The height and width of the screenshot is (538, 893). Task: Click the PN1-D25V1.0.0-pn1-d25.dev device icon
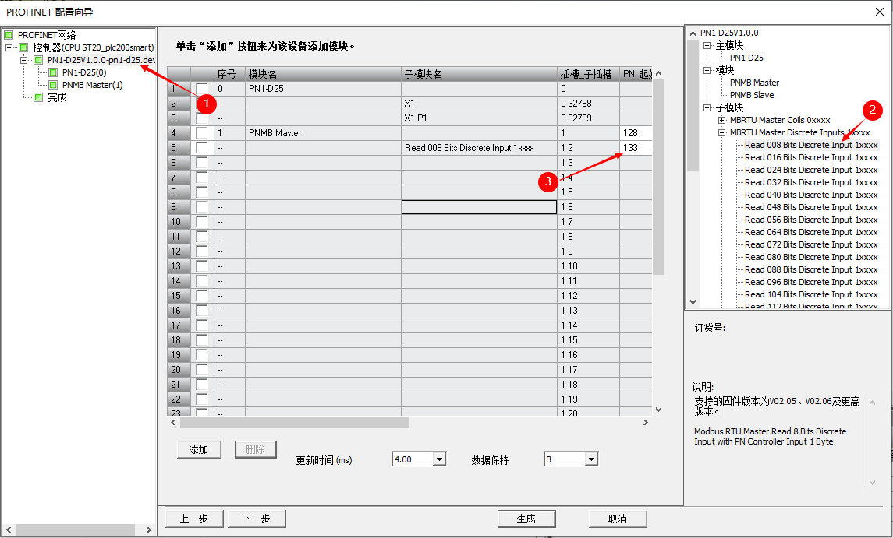pyautogui.click(x=38, y=60)
